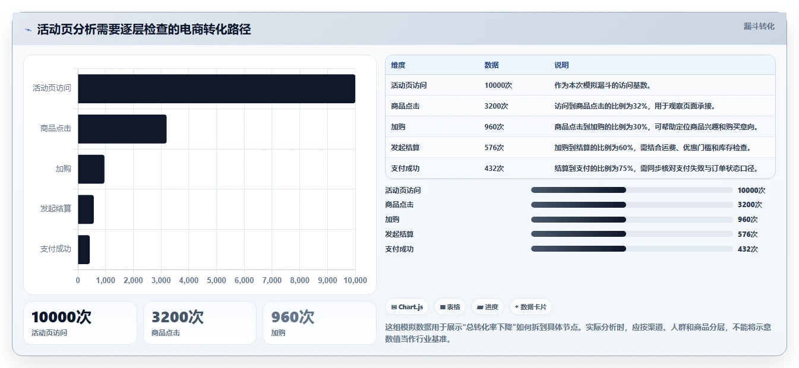
Task: Click the 1,000 x-axis tick label
Action: click(x=105, y=280)
